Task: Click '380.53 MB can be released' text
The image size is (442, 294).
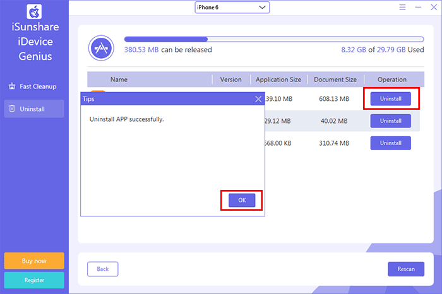Action: 168,50
